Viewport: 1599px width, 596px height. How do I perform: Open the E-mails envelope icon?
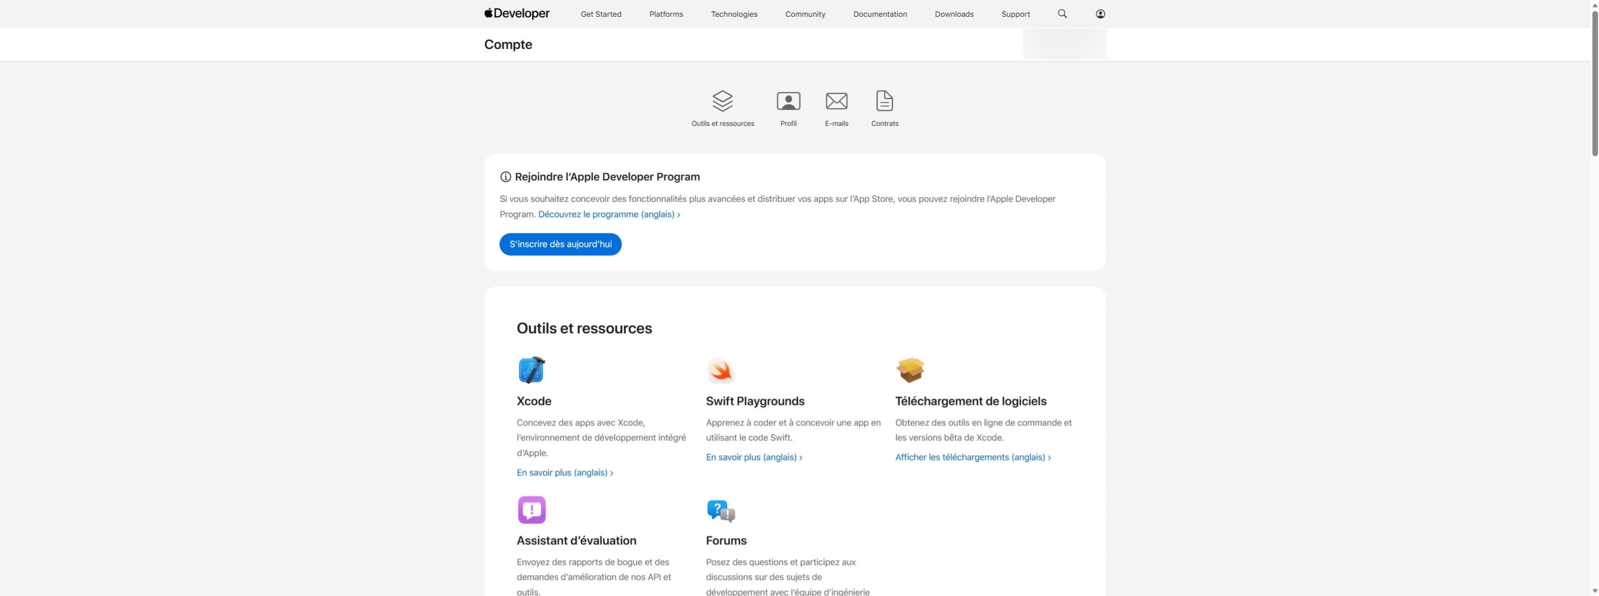(836, 101)
